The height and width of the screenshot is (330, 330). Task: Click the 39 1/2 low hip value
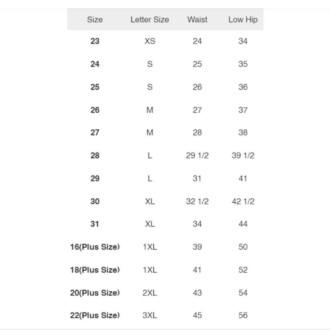(x=243, y=155)
